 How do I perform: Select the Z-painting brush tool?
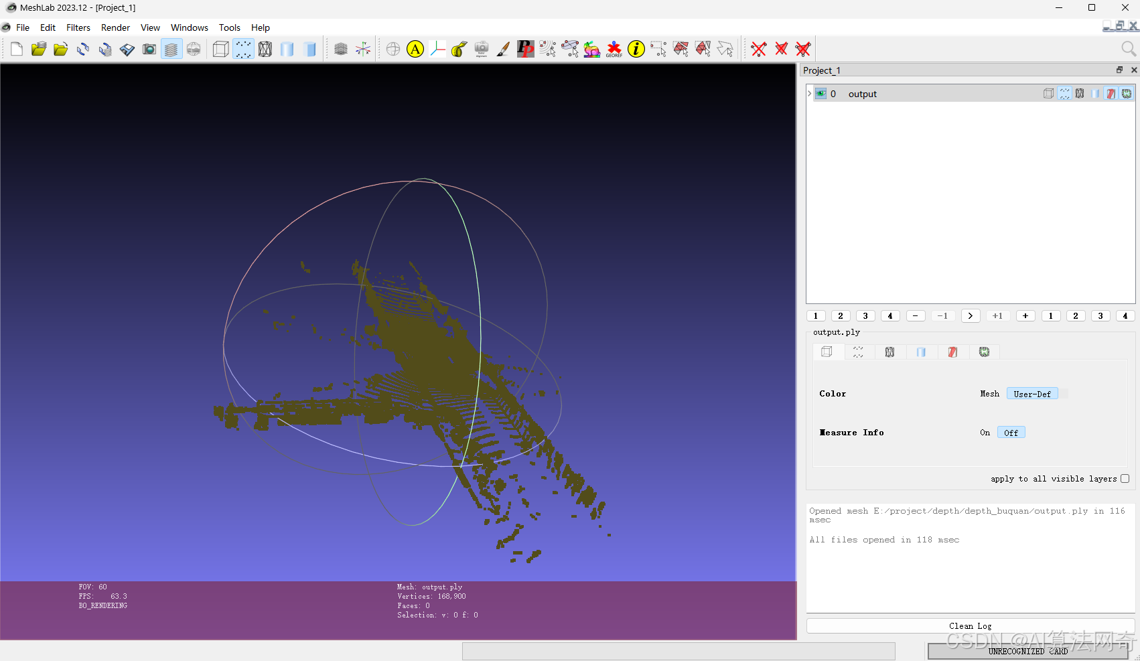[504, 49]
